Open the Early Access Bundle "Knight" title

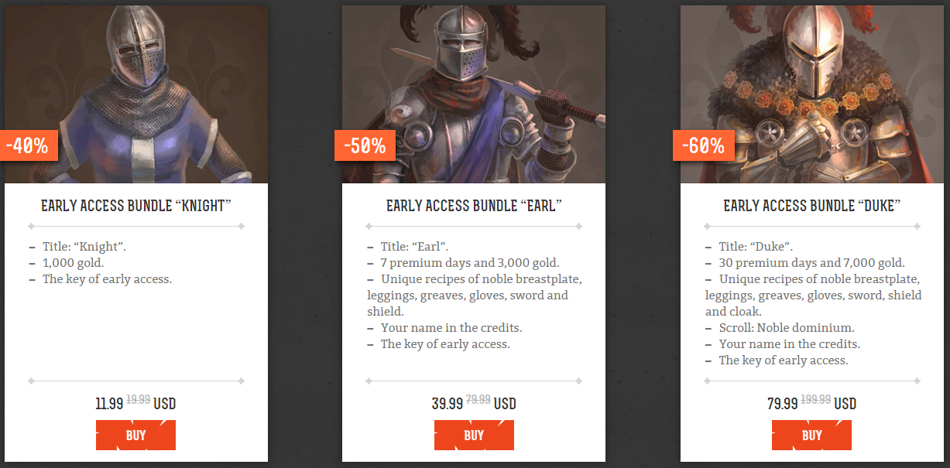pyautogui.click(x=136, y=206)
